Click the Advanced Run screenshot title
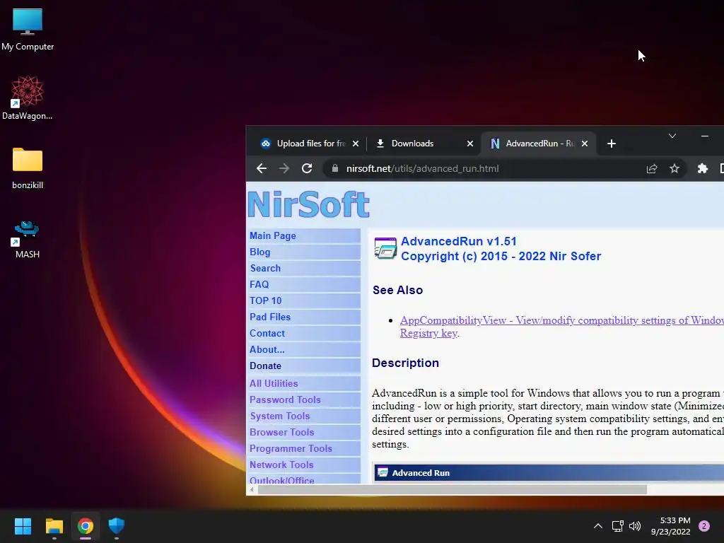Viewport: 724px width, 543px height. point(421,473)
